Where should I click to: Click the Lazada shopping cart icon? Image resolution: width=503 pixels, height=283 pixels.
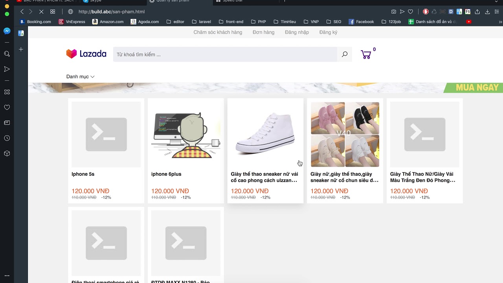point(366,55)
